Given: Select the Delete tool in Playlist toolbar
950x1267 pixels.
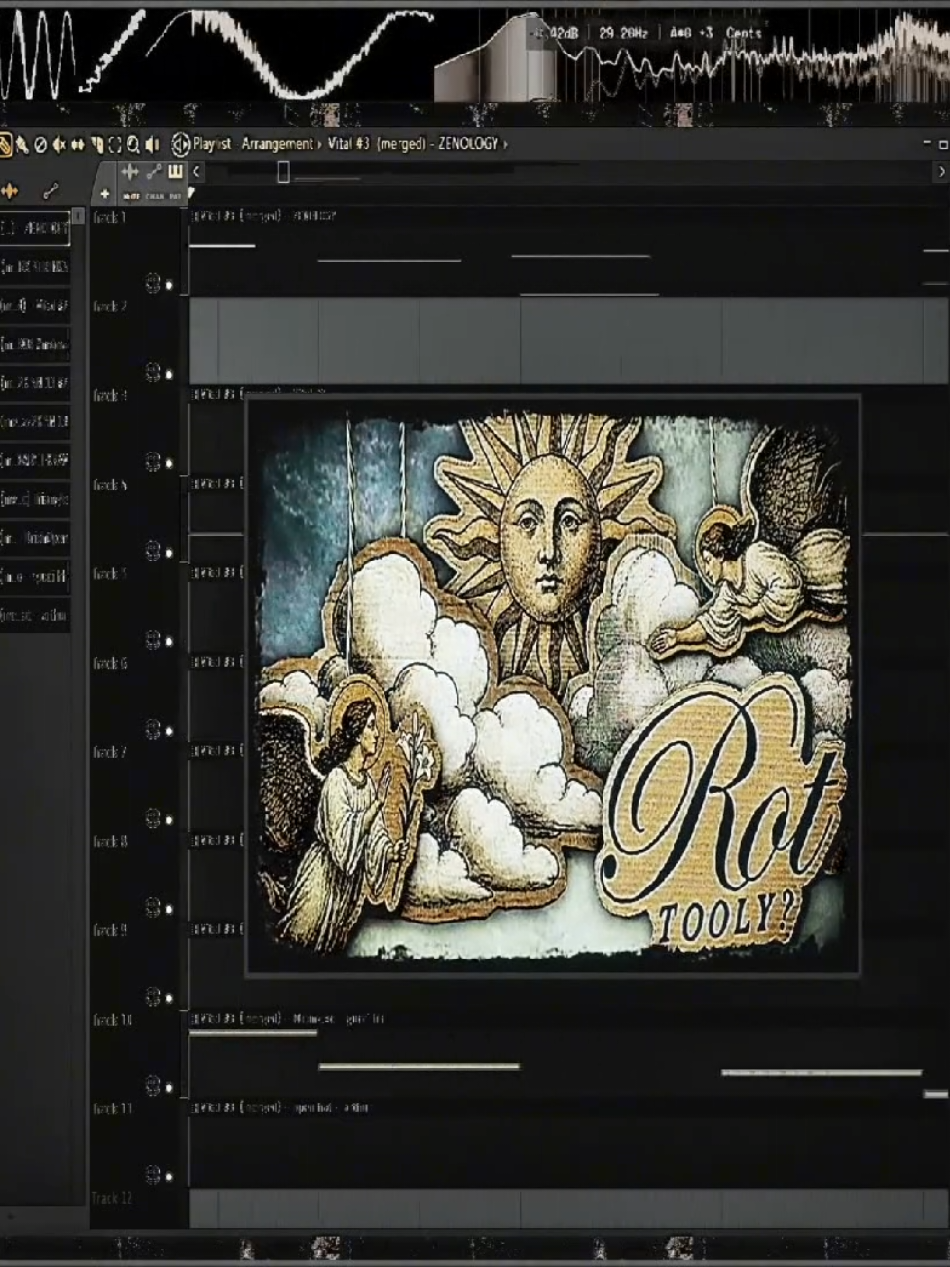Looking at the screenshot, I should pyautogui.click(x=40, y=145).
